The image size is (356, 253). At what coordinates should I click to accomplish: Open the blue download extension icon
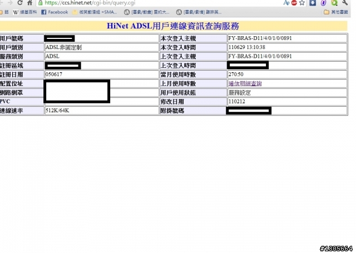[313, 3]
